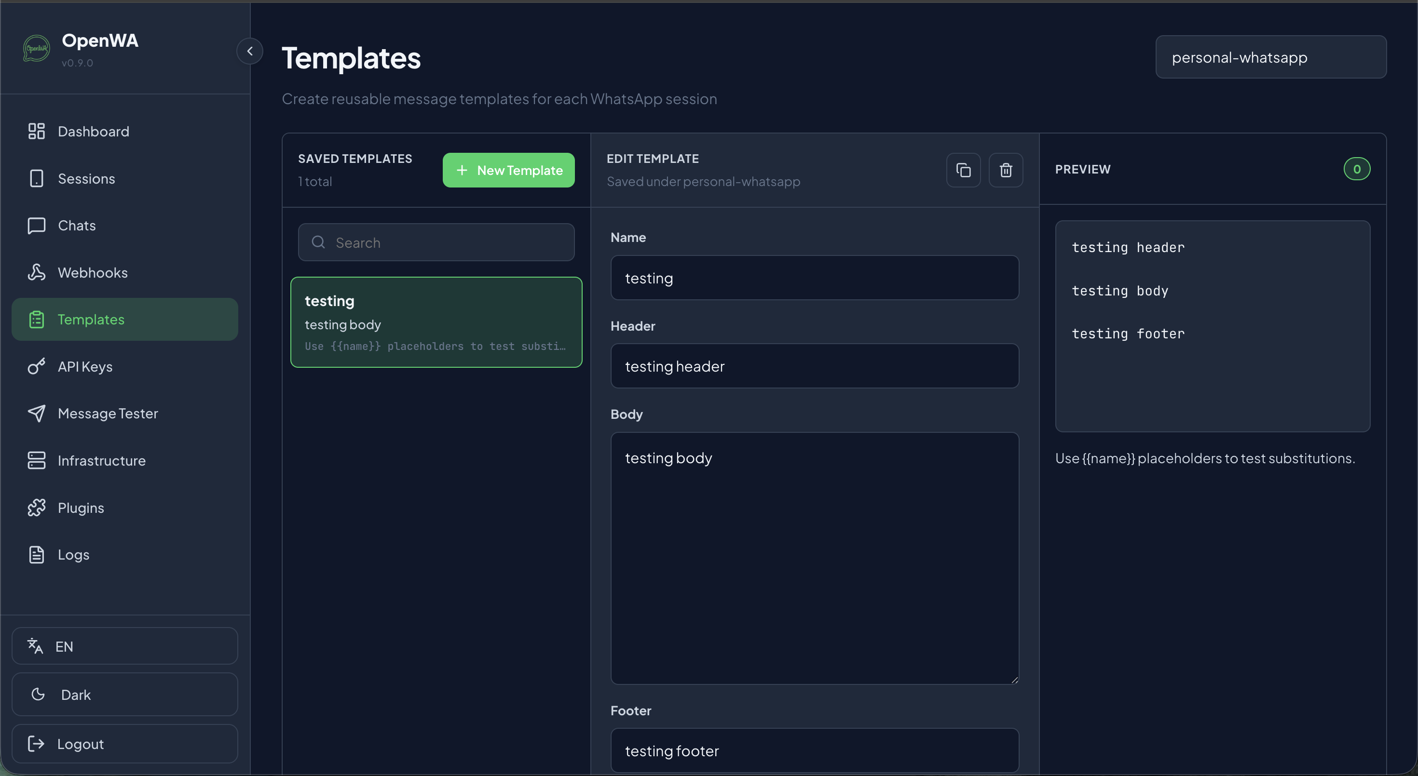Click the 'testing body' preview text
This screenshot has width=1418, height=776.
pyautogui.click(x=1119, y=291)
